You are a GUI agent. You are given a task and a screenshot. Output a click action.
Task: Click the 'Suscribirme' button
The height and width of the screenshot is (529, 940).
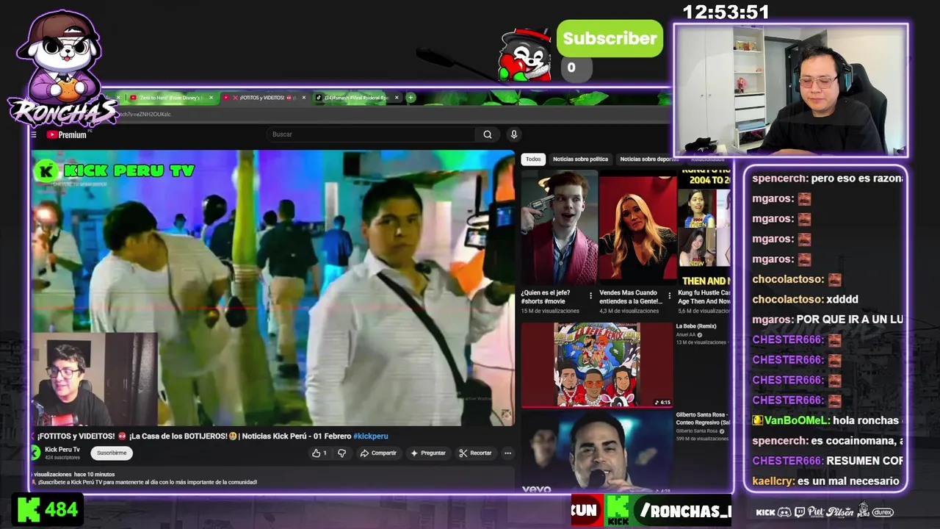(x=112, y=453)
